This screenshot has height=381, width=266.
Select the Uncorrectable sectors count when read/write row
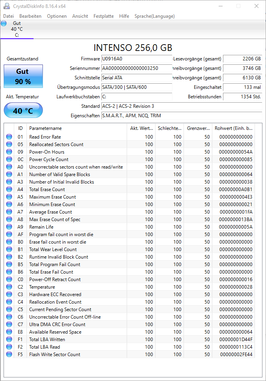130,167
